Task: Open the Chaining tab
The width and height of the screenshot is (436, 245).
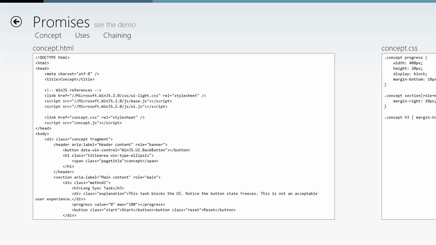Action: pyautogui.click(x=117, y=35)
